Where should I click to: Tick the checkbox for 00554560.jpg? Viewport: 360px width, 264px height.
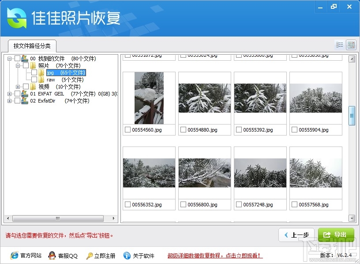coord(127,130)
